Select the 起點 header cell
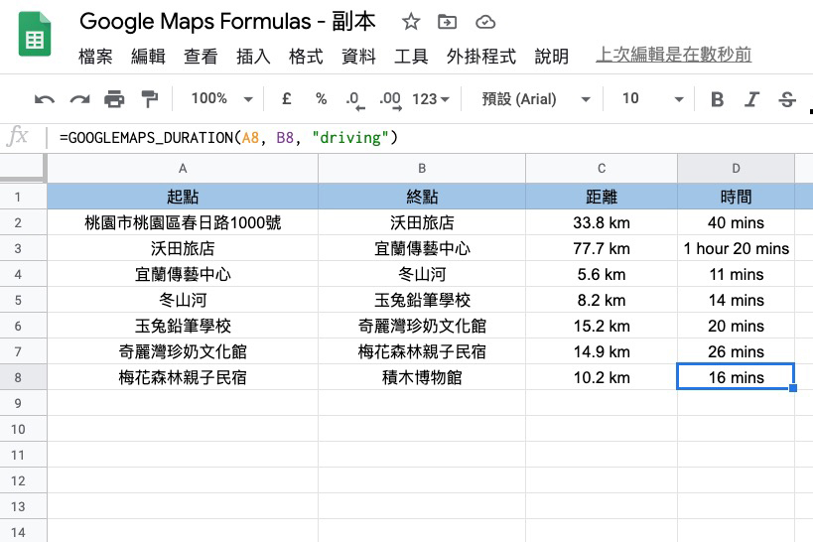The width and height of the screenshot is (813, 542). coord(183,197)
